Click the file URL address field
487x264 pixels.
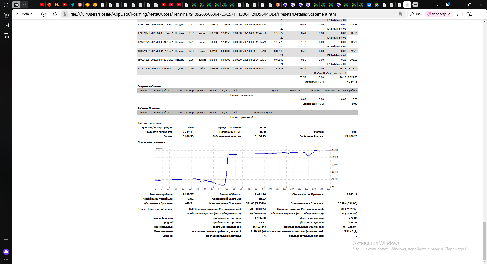[203, 14]
